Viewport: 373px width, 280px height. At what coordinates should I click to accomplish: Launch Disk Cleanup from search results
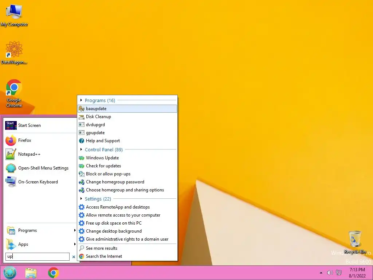(x=127, y=117)
